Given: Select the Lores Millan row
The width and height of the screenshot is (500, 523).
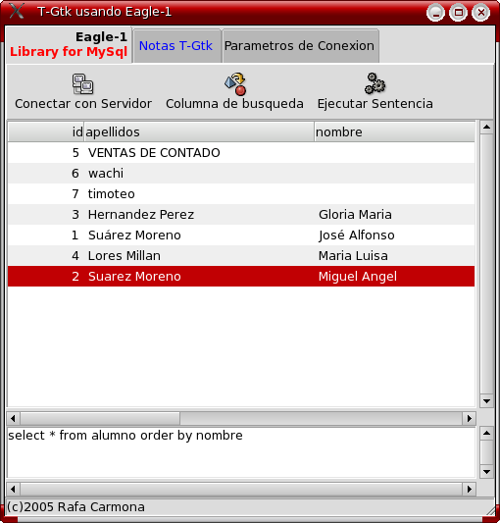Looking at the screenshot, I should (x=241, y=256).
